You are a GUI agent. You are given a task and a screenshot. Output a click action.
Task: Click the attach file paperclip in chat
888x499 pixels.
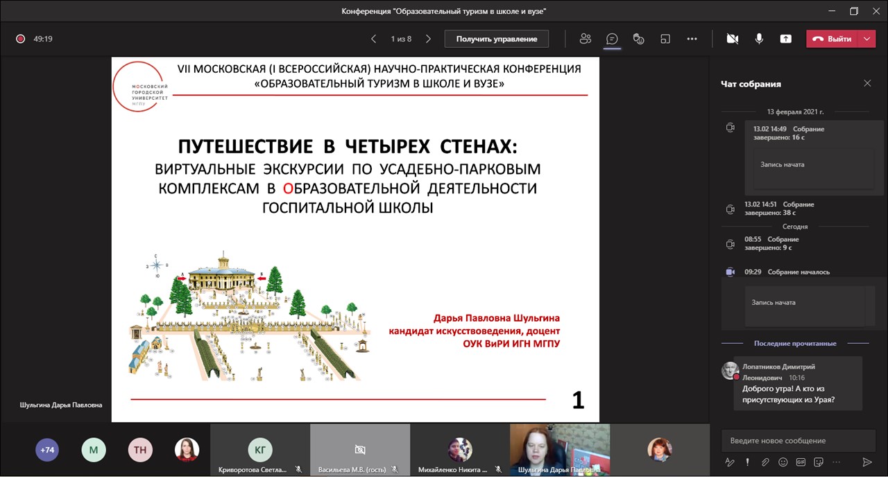pyautogui.click(x=765, y=462)
